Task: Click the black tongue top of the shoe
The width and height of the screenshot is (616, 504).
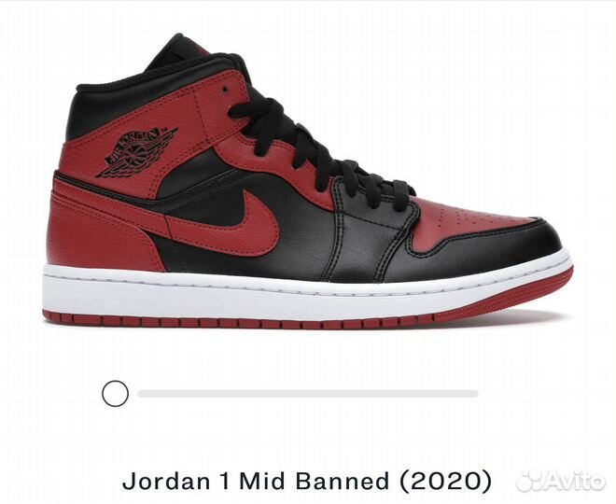Action: (179, 53)
